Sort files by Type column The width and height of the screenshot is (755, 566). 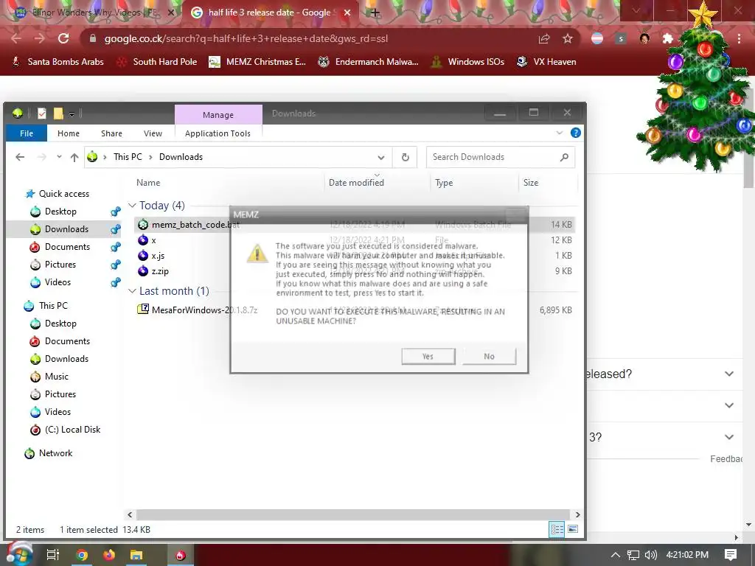[x=444, y=183]
